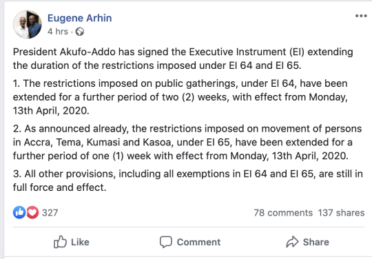372x259 pixels.
Task: View the 137 shares list
Action: (341, 213)
